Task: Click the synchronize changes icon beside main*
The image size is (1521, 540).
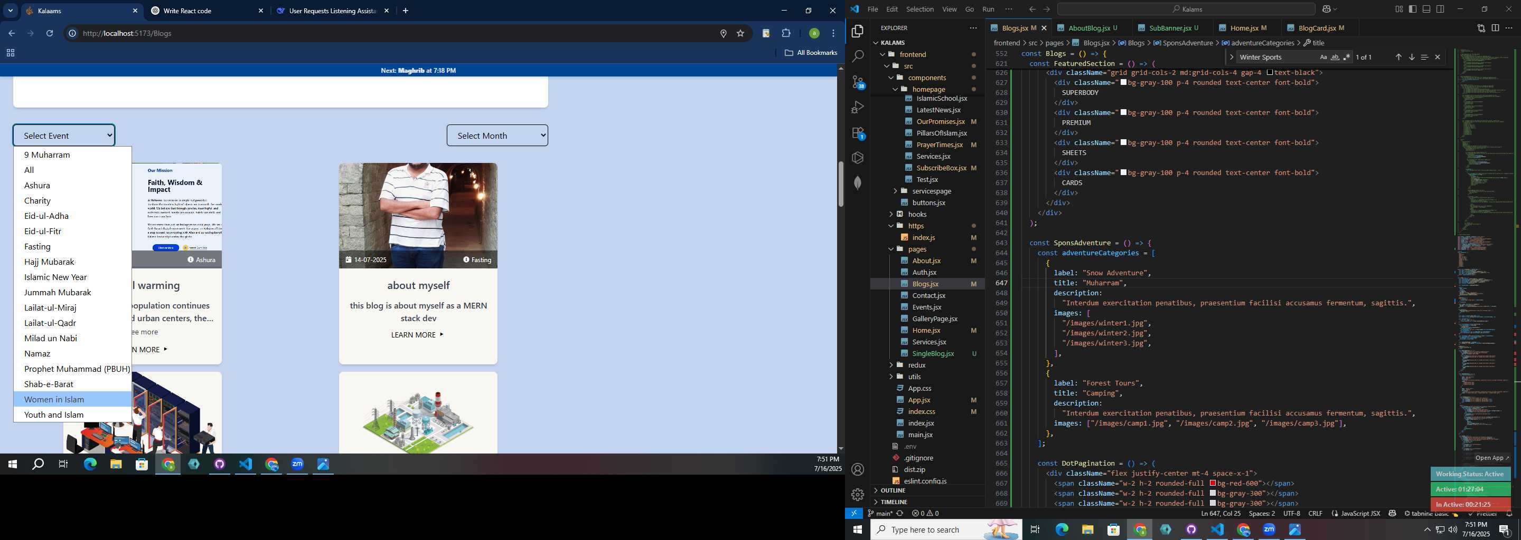Action: pyautogui.click(x=900, y=514)
